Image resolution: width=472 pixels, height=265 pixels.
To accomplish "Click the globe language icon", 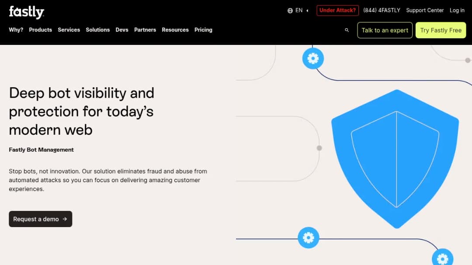I will click(x=290, y=10).
